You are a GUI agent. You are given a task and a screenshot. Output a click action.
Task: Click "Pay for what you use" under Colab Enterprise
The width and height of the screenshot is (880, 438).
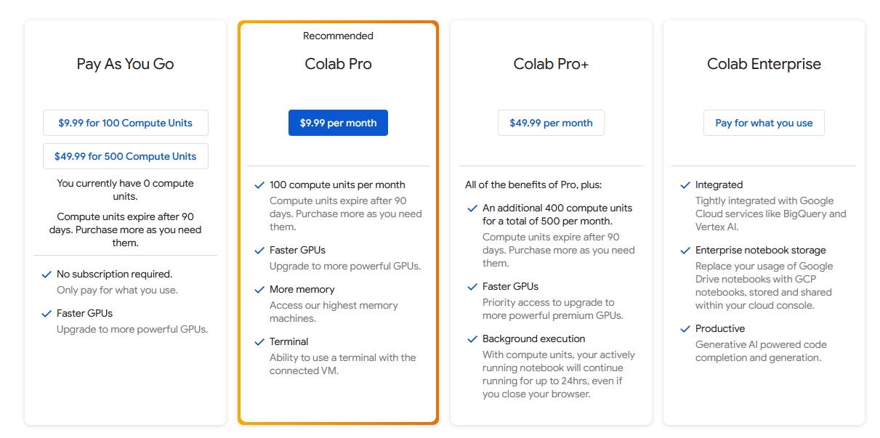tap(764, 123)
